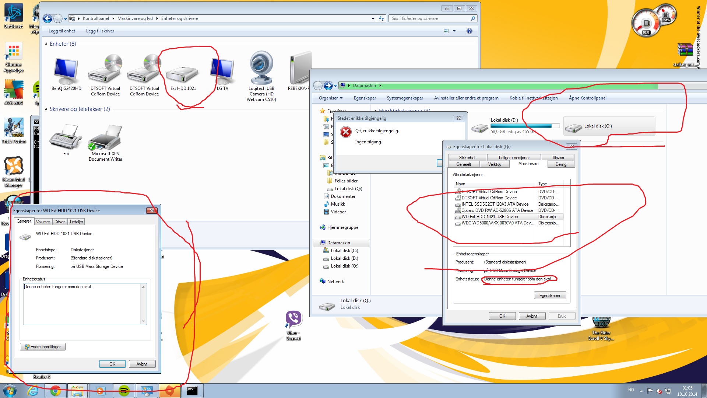The image size is (707, 398).
Task: Click Avinstaller eller endre et program
Action: pyautogui.click(x=466, y=98)
